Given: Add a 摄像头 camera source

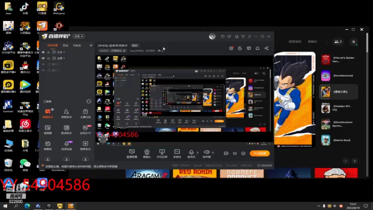Looking at the screenshot, I should coord(147,154).
